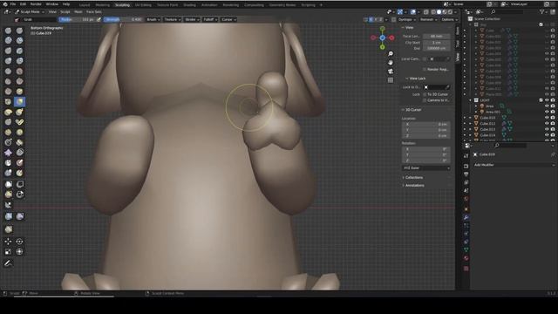Enable the Render Region checkbox
This screenshot has height=314, width=558.
pyautogui.click(x=425, y=70)
